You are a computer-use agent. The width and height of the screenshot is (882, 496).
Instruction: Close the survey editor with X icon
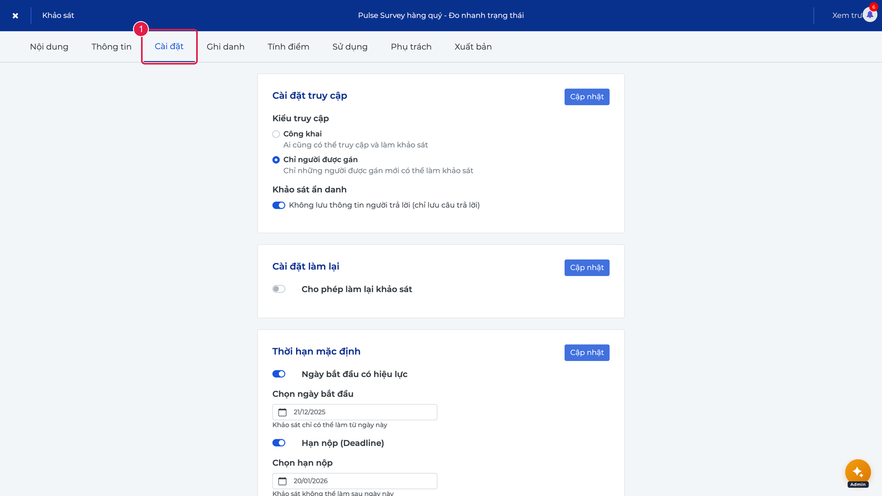(15, 15)
